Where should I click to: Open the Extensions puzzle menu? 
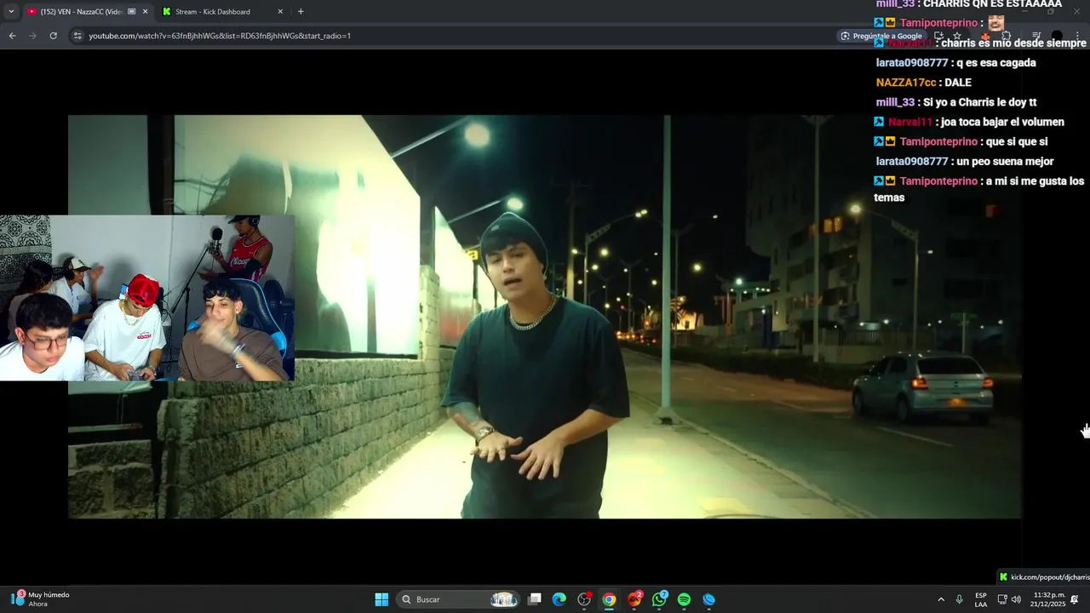[x=1006, y=36]
